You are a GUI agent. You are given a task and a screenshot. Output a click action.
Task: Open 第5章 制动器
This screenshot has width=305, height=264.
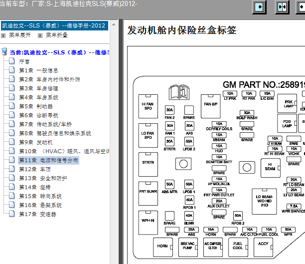click(x=36, y=106)
